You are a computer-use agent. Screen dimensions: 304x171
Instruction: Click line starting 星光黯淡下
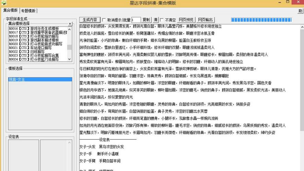[x=177, y=133]
